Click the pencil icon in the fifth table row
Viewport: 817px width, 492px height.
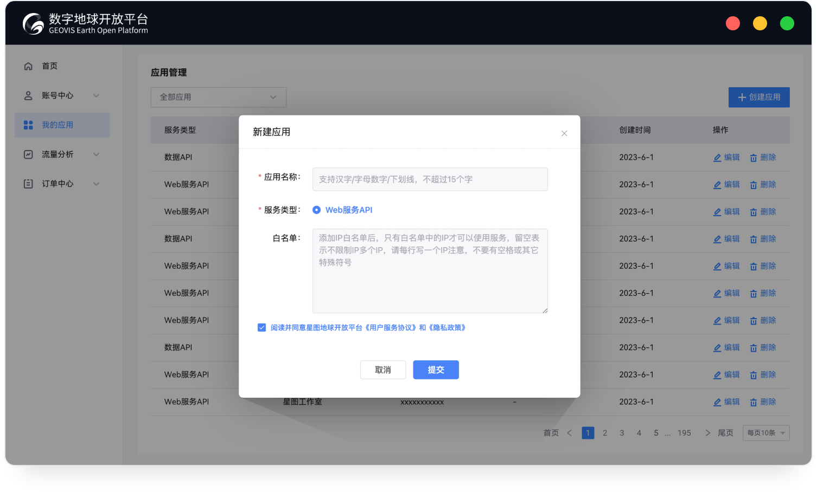click(717, 267)
